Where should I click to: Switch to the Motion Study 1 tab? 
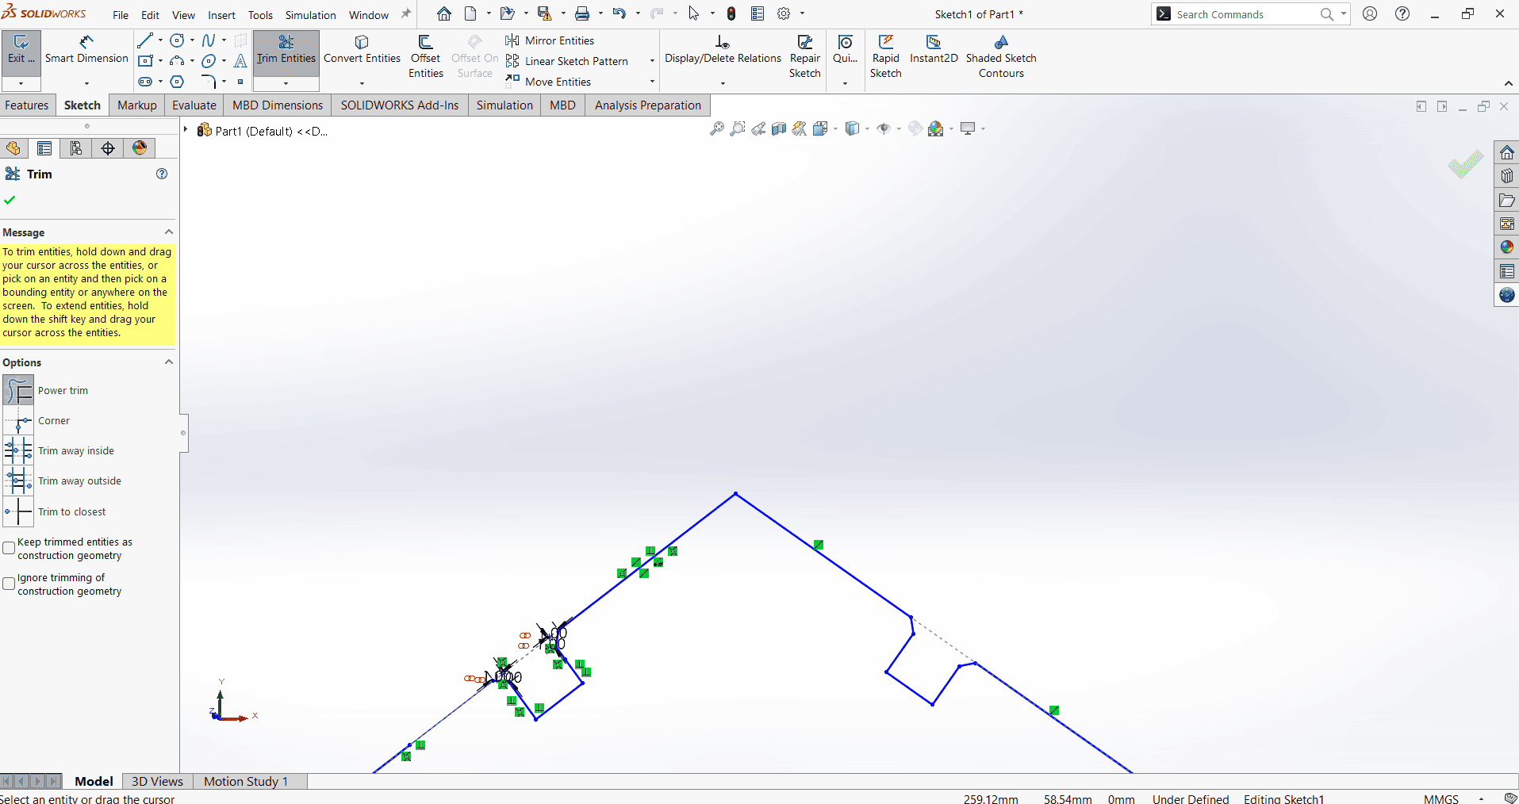(x=246, y=781)
